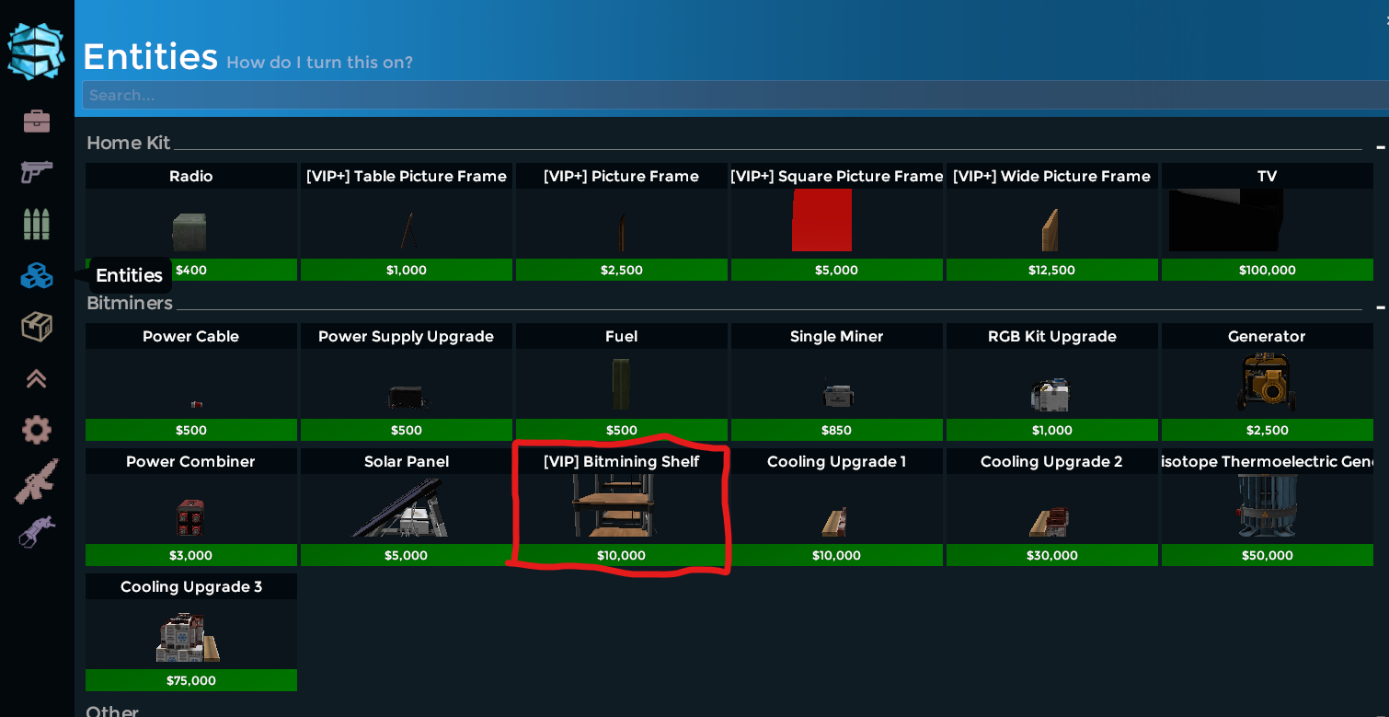
Task: Click the server logo at top left
Action: (x=37, y=51)
